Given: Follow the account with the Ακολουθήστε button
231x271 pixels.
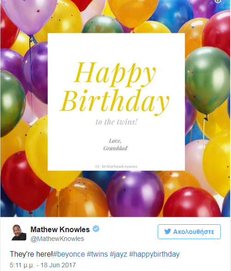Looking at the screenshot, I should coord(189,232).
